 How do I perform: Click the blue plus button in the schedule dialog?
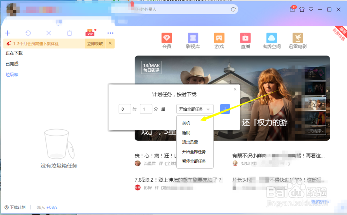pyautogui.click(x=225, y=109)
